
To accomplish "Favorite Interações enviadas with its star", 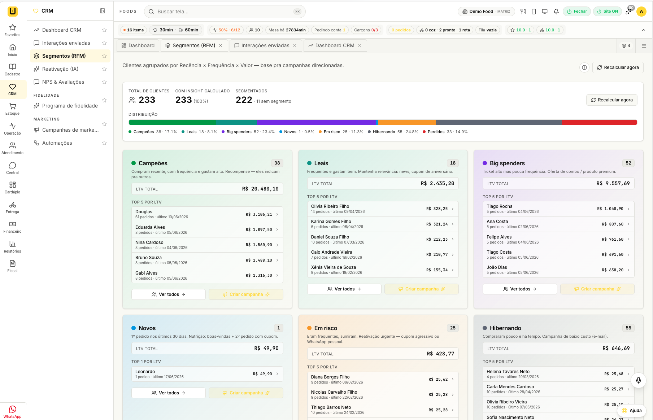I will coord(104,43).
